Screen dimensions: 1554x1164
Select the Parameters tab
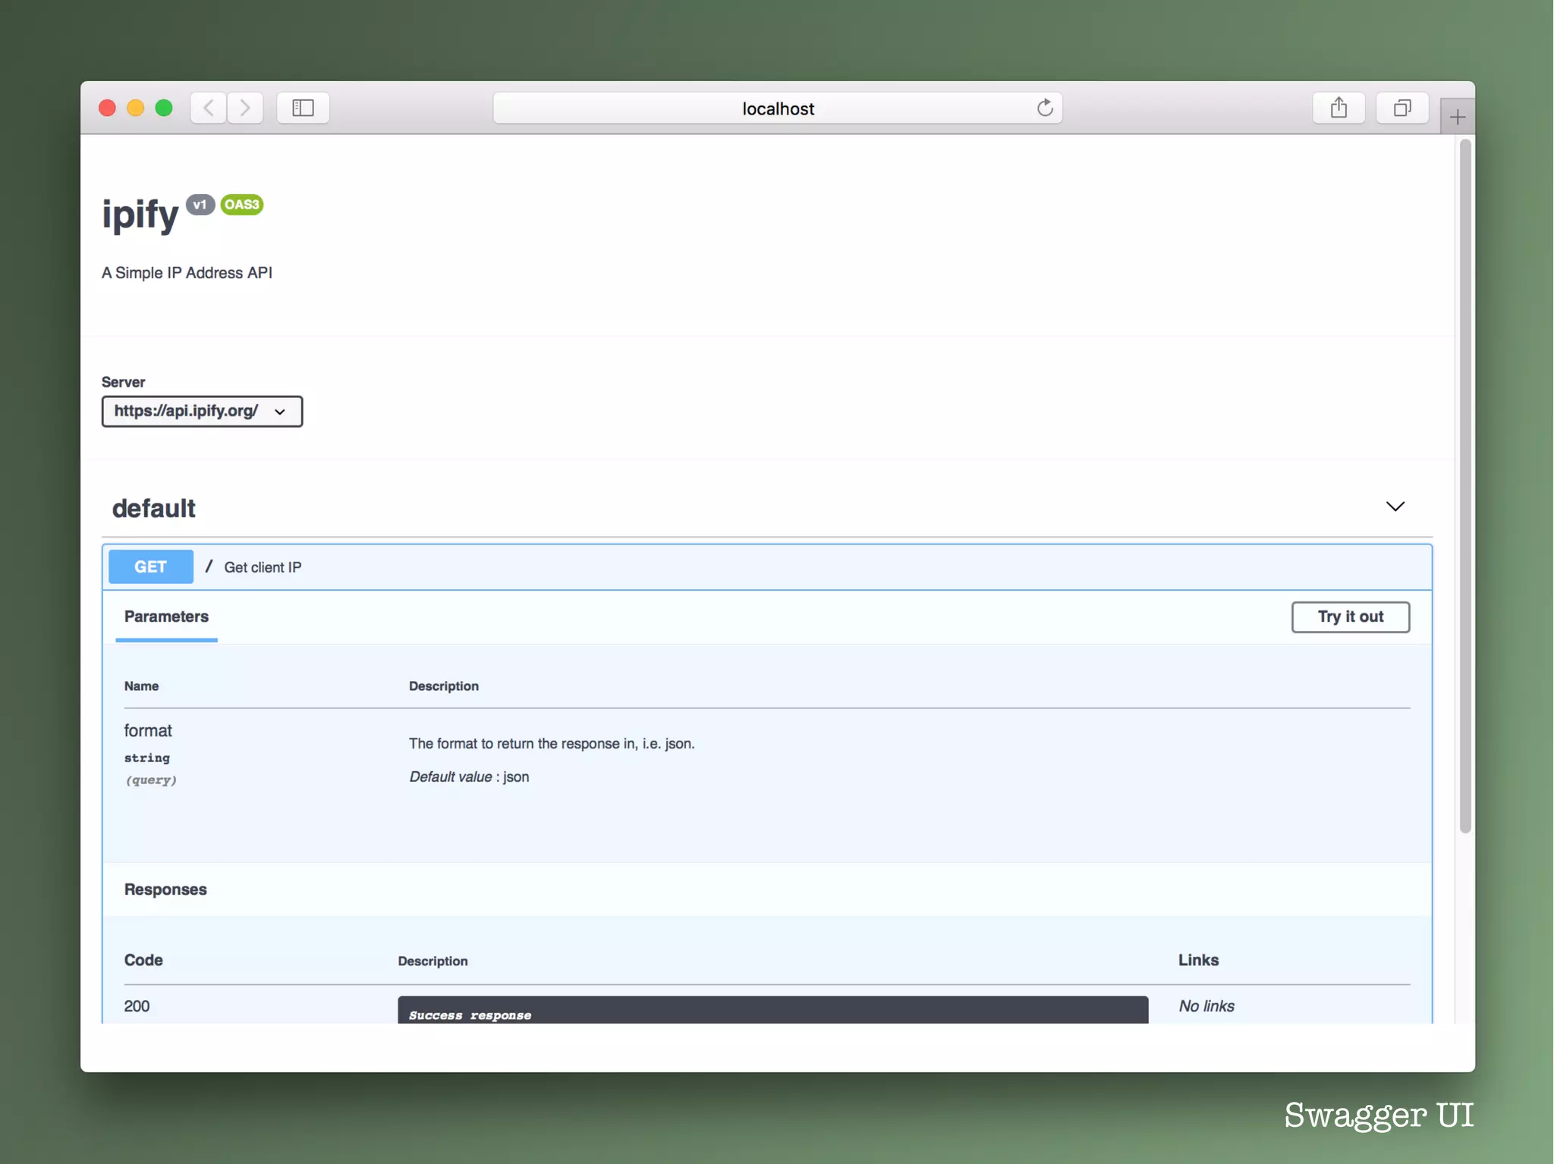[x=166, y=617]
